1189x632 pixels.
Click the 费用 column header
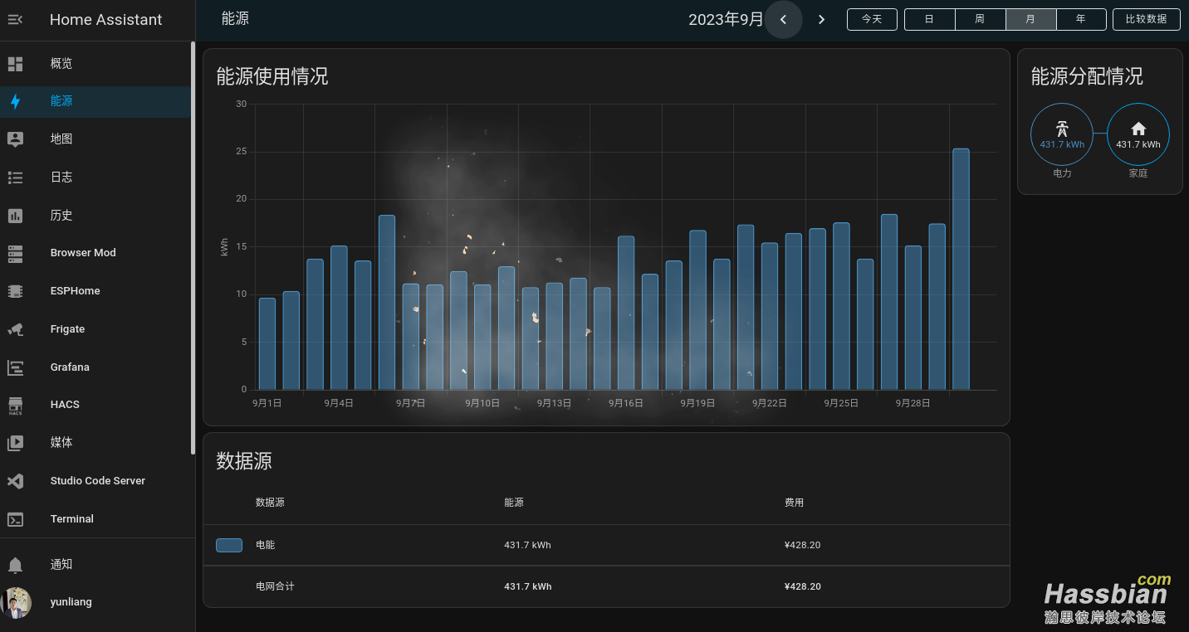pyautogui.click(x=794, y=503)
